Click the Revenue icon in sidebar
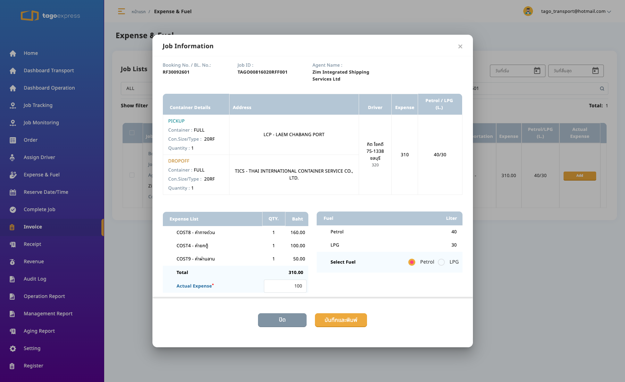This screenshot has height=382, width=625. coord(12,262)
